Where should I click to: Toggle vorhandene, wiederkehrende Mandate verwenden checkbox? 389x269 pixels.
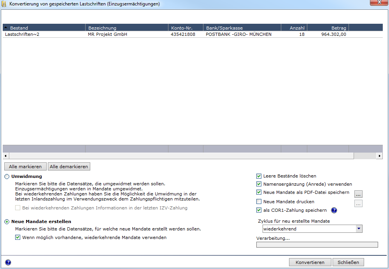tap(18, 237)
